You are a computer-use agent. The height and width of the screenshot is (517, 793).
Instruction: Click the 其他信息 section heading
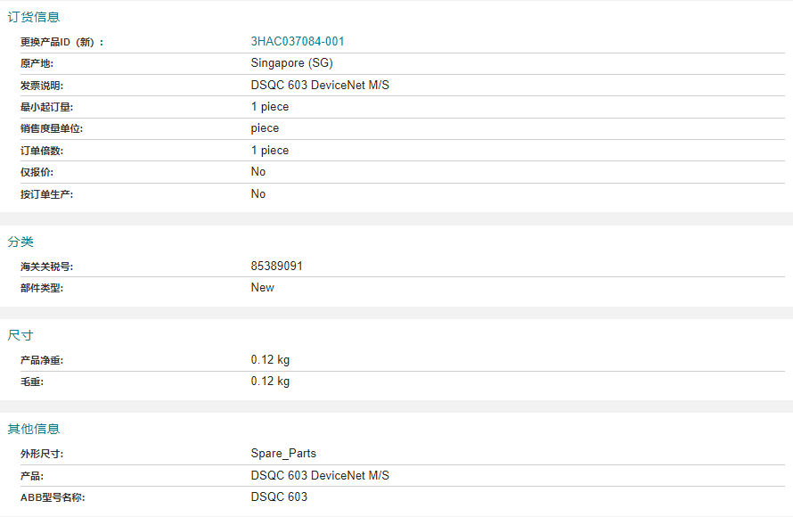[x=33, y=429]
